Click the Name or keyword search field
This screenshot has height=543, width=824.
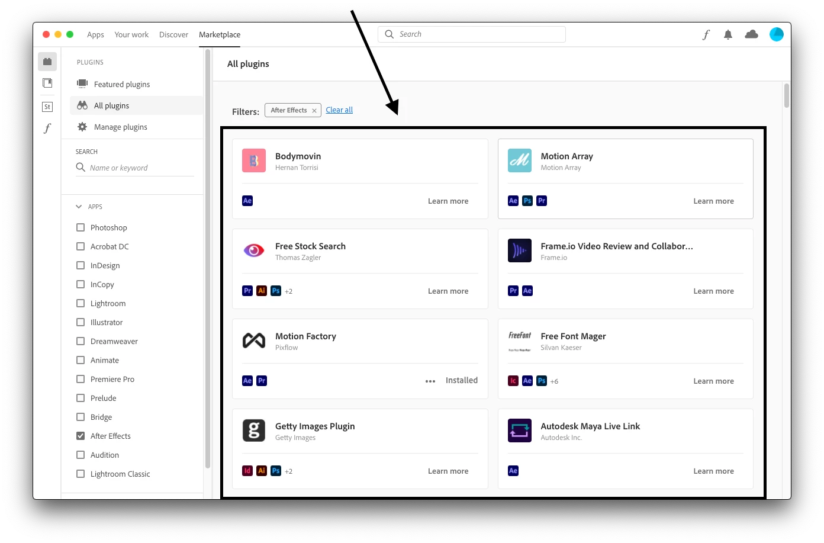coord(135,168)
